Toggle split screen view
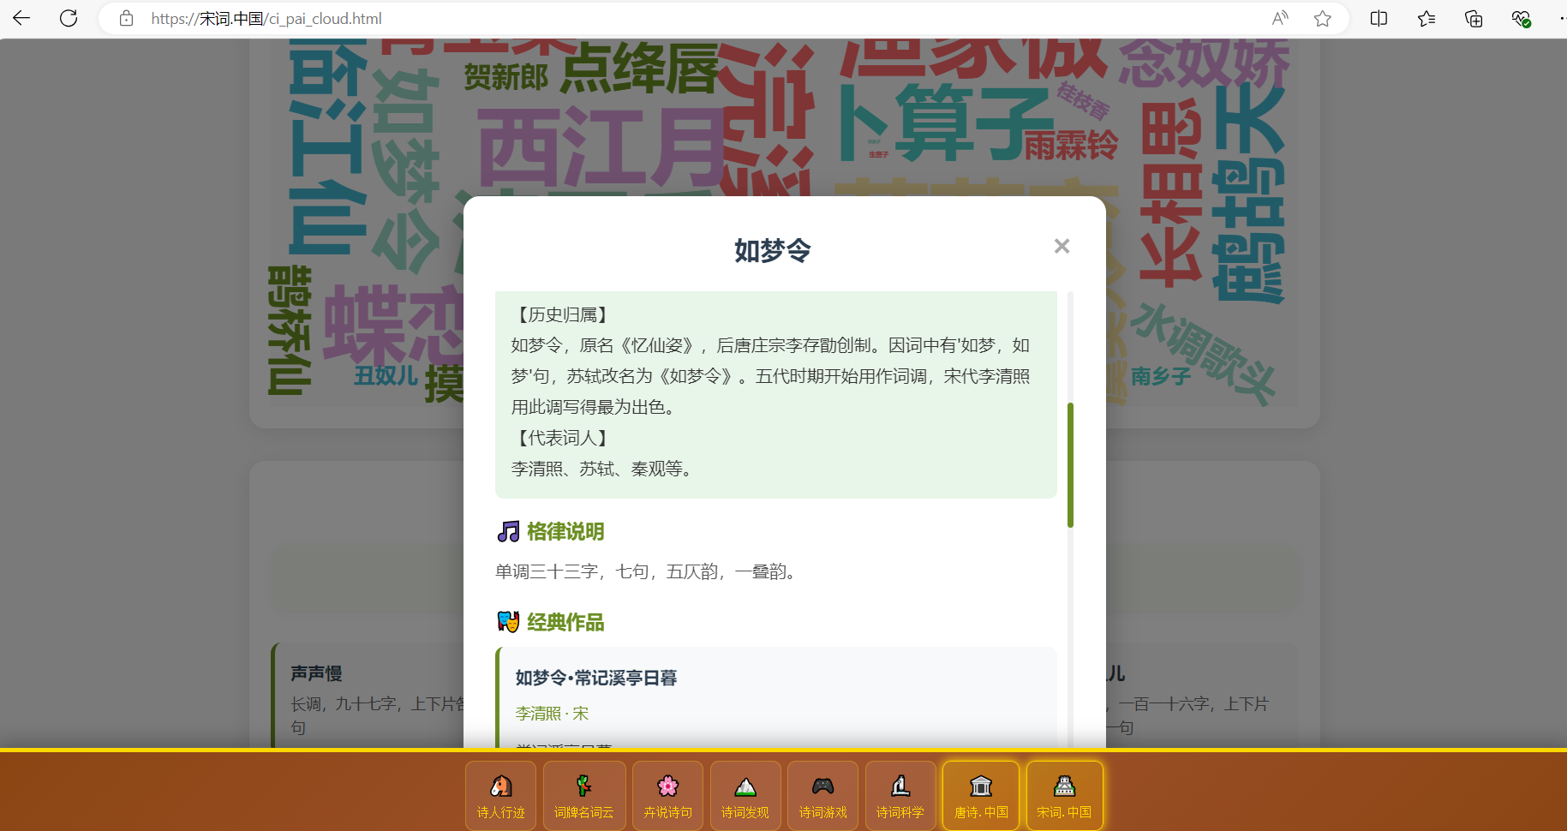1567x831 pixels. point(1379,18)
